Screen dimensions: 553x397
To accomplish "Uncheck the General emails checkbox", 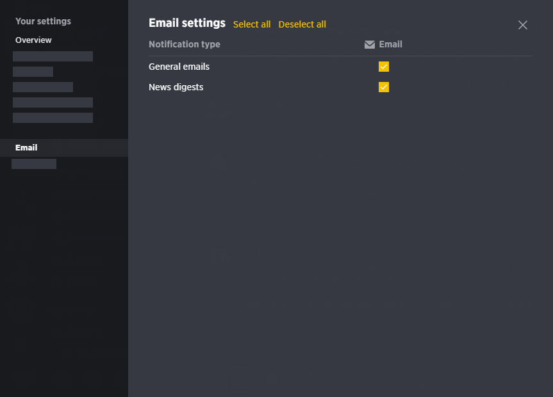I will (383, 67).
